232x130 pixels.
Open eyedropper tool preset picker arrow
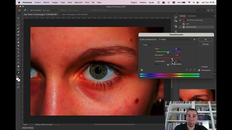click(27, 10)
